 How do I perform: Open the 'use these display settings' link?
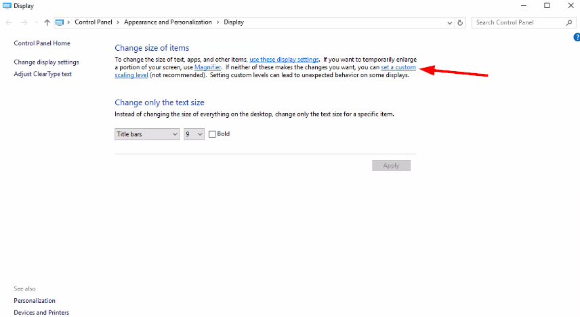click(284, 60)
